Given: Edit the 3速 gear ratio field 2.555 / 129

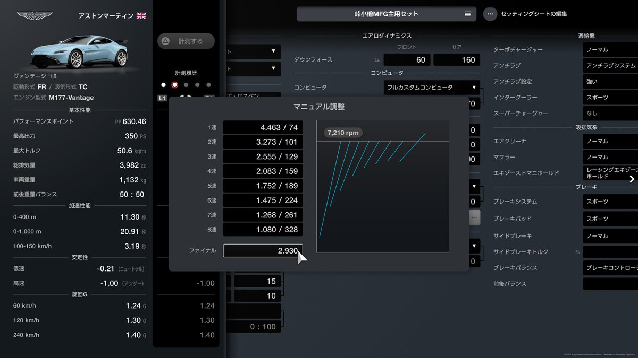Looking at the screenshot, I should point(263,157).
